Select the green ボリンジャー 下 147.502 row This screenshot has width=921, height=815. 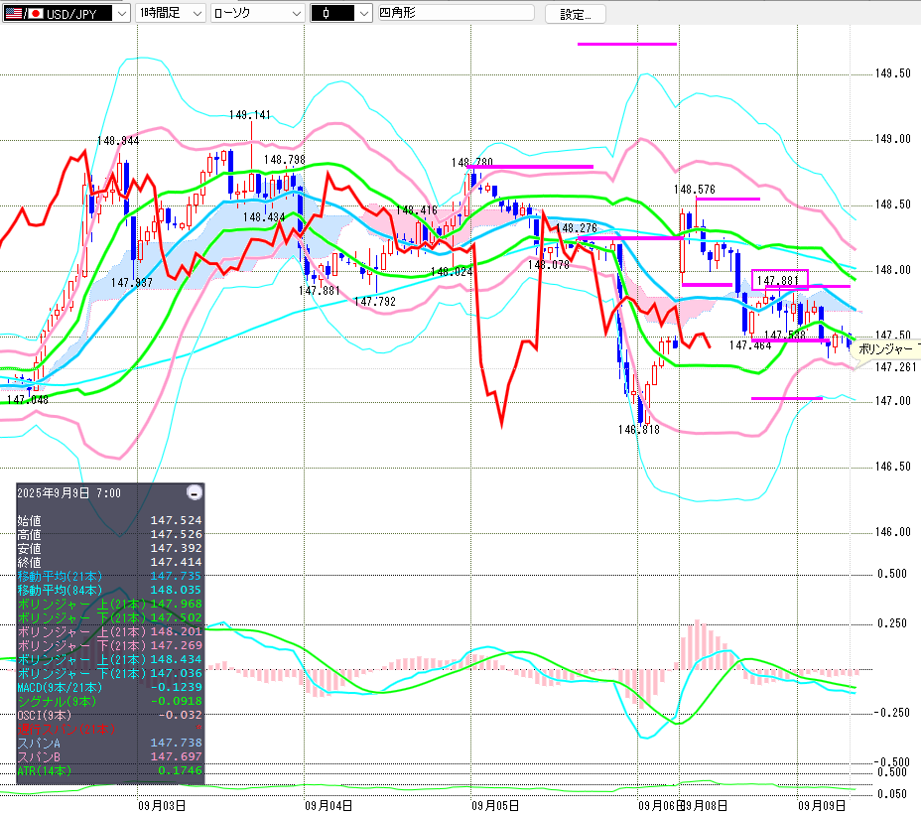pyautogui.click(x=110, y=618)
